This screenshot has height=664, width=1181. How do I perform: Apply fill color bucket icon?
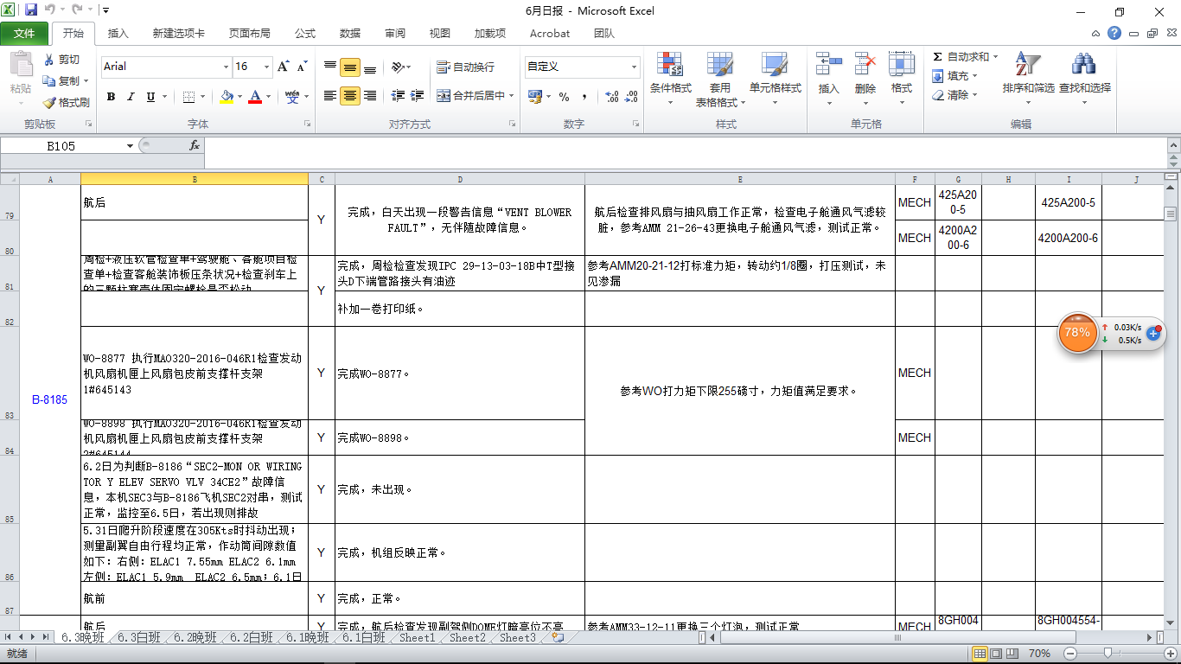[227, 96]
